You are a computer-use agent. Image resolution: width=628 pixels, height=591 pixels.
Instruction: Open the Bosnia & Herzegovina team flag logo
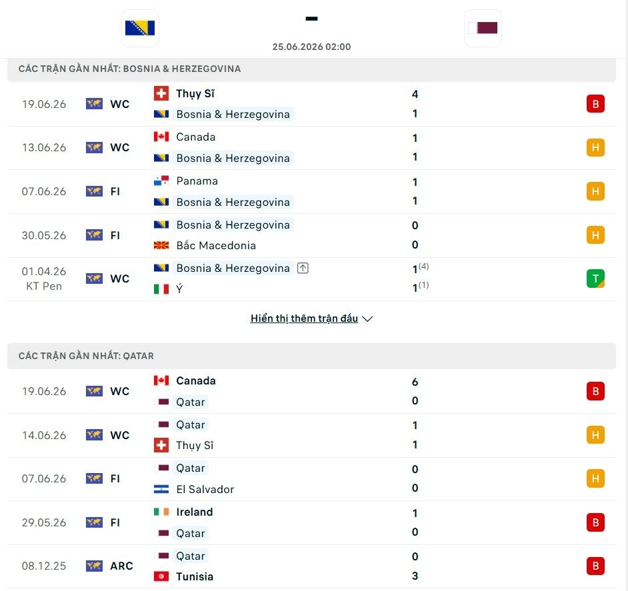point(140,28)
